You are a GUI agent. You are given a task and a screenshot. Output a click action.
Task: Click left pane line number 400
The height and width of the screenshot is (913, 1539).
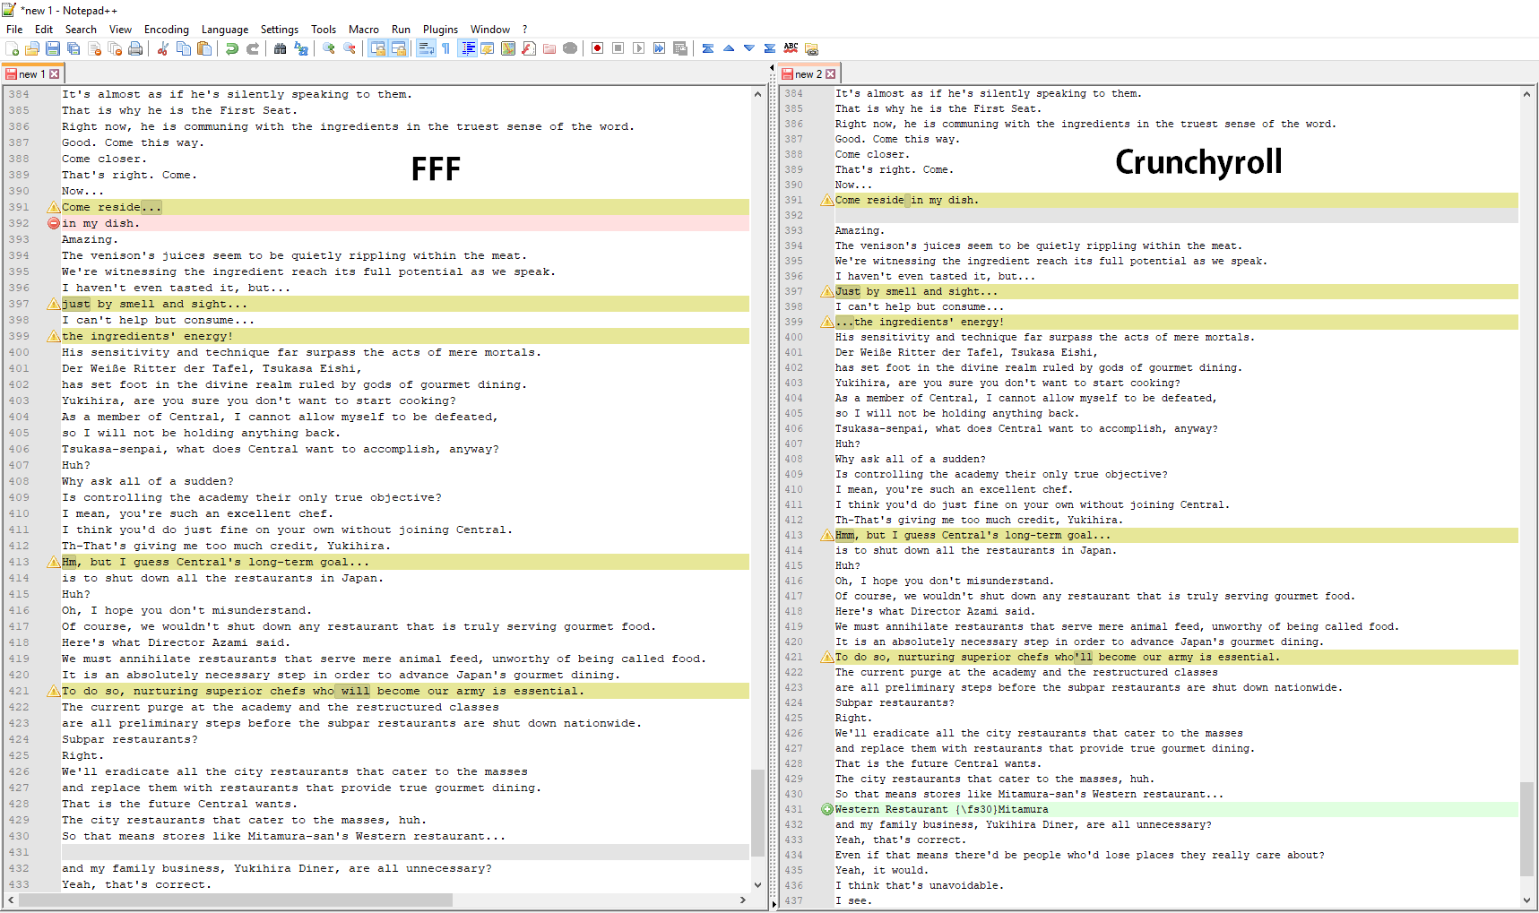click(x=19, y=352)
